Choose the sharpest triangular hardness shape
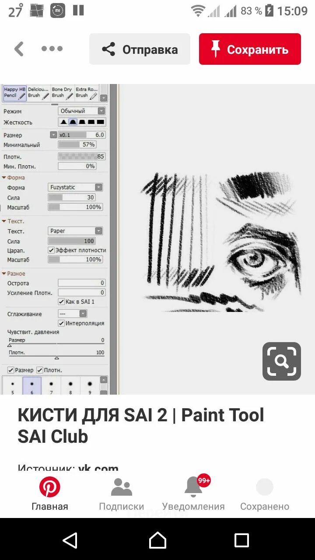The height and width of the screenshot is (560, 315). 63,122
